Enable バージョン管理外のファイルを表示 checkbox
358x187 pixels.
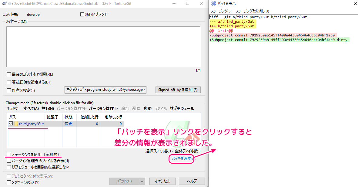point(9,161)
